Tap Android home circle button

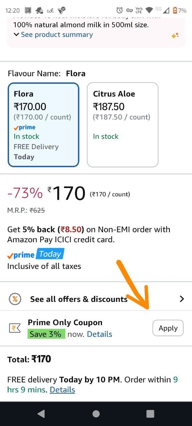point(96,414)
